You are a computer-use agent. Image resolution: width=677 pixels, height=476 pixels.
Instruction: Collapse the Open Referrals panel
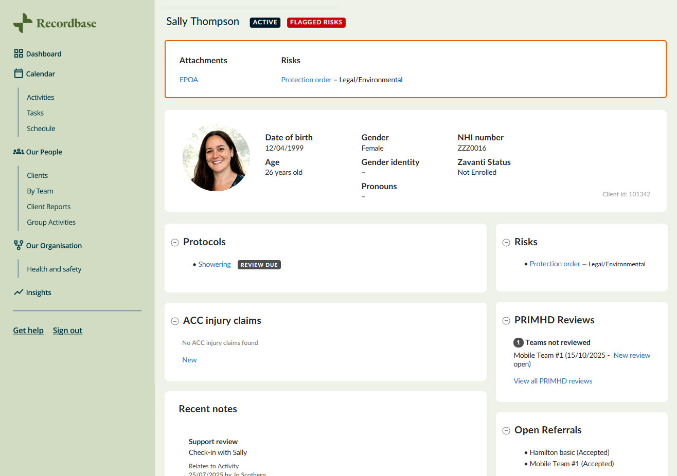(x=506, y=430)
